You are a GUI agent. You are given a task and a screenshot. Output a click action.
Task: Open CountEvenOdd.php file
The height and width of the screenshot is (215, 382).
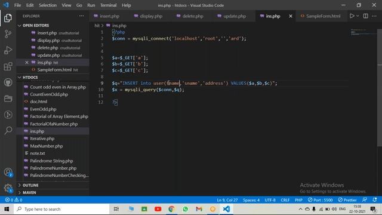49,94
